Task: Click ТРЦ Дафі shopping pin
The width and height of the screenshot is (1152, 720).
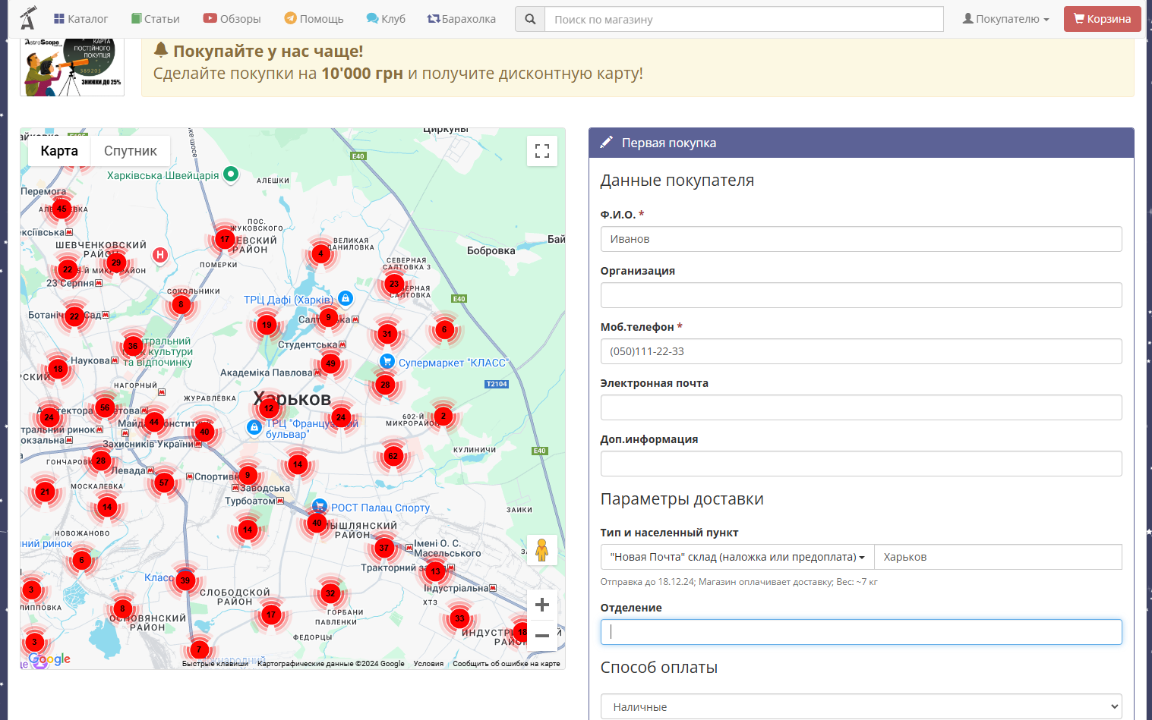Action: coord(346,298)
